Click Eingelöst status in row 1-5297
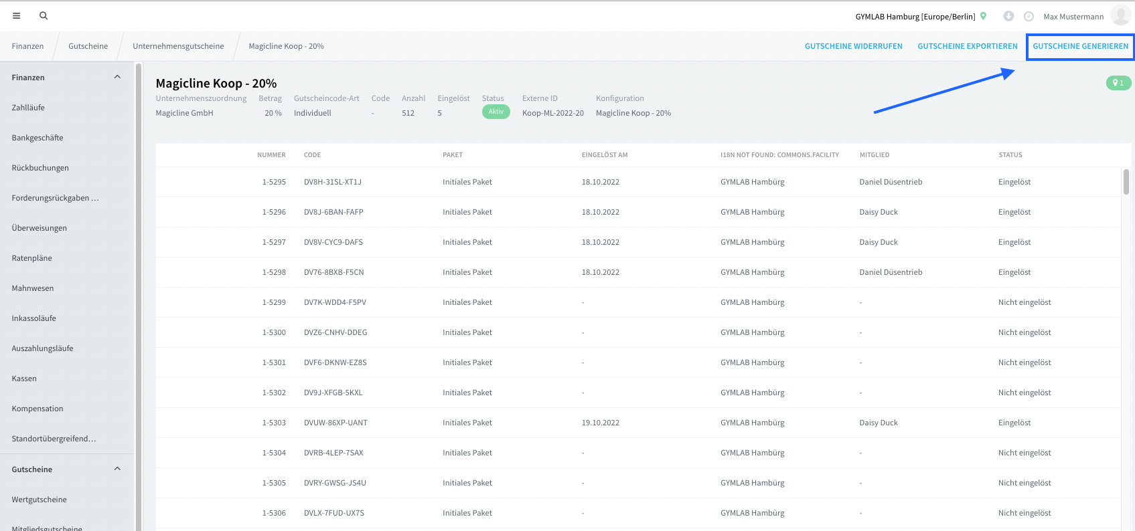 click(x=1014, y=242)
